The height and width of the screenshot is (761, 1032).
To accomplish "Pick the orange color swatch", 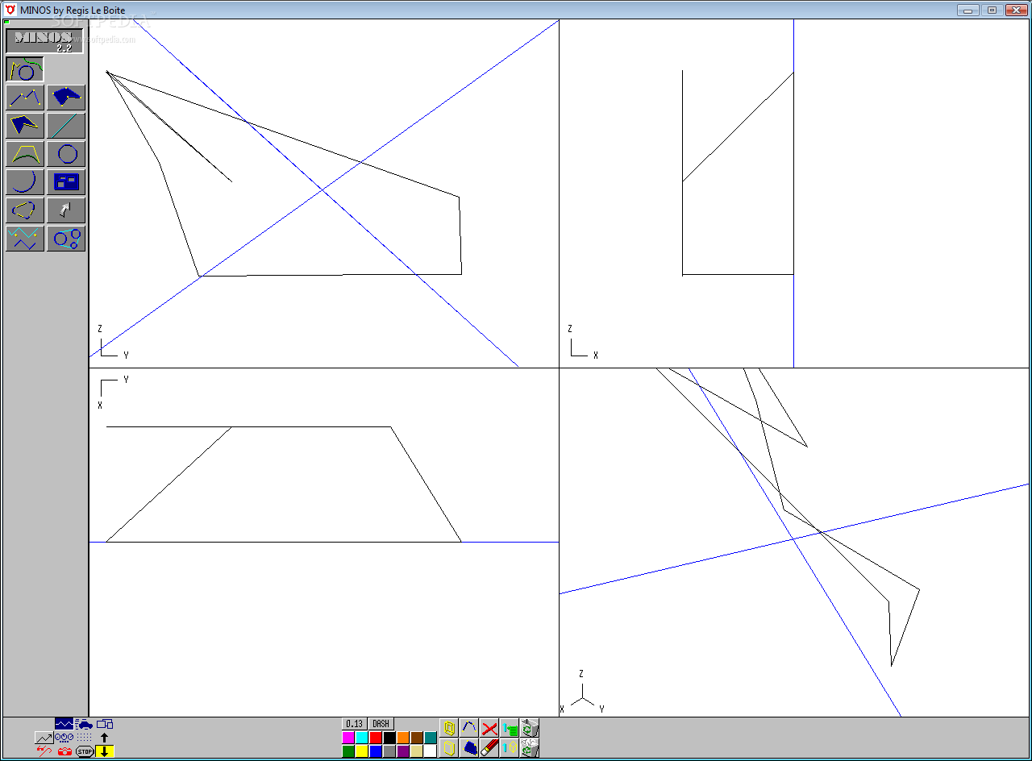I will coord(403,738).
